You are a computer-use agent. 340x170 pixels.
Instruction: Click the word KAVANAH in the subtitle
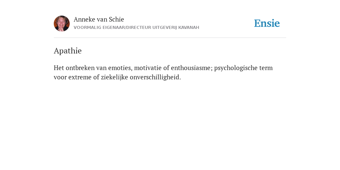pyautogui.click(x=189, y=28)
